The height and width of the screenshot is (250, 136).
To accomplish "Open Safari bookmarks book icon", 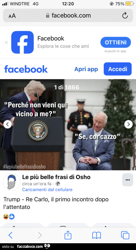I will click(x=97, y=235).
